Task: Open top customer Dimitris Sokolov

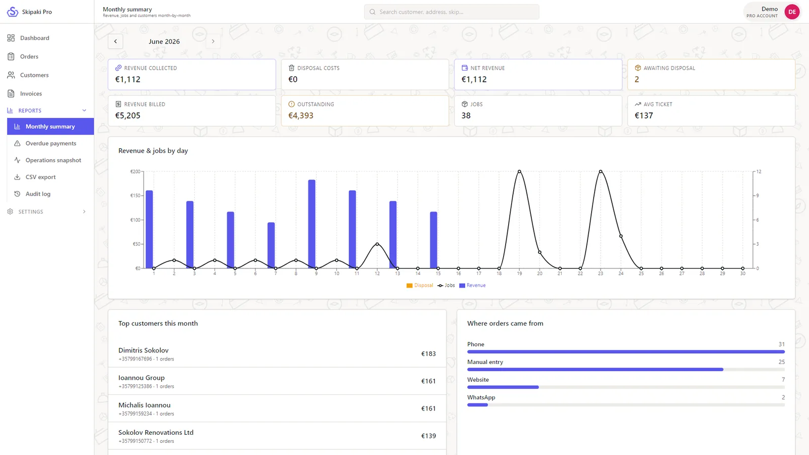Action: (277, 354)
